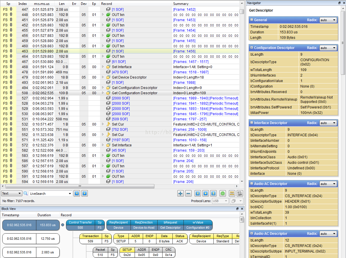Click the blue dot next to Control Transfer block
346x258 pixels.
[63, 225]
